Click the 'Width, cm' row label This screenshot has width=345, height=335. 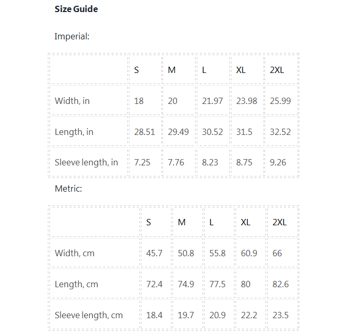coord(75,253)
